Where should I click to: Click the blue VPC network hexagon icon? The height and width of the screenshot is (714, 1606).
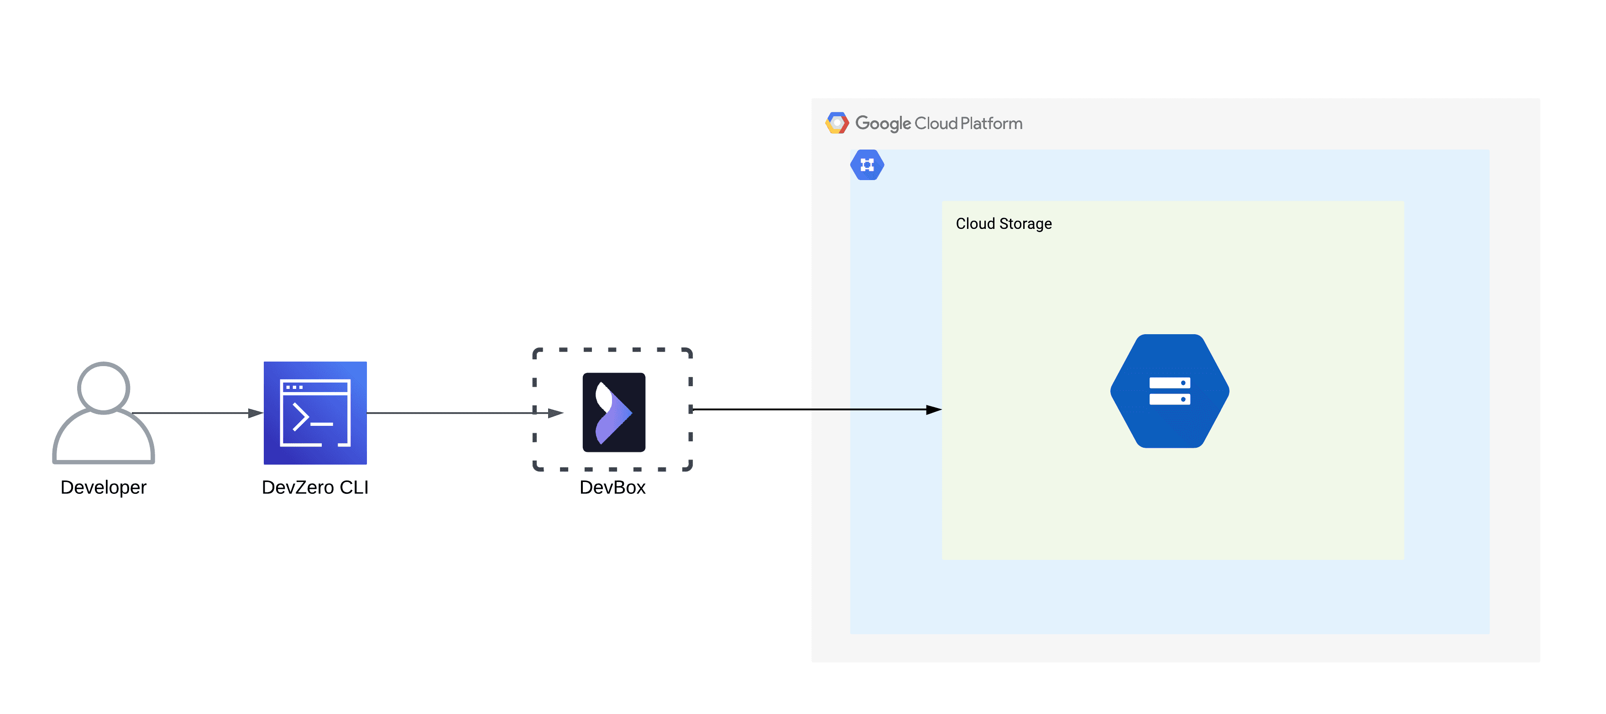tap(867, 165)
